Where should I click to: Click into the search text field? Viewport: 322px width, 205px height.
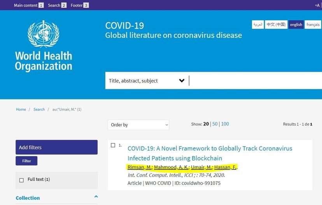tap(255, 81)
